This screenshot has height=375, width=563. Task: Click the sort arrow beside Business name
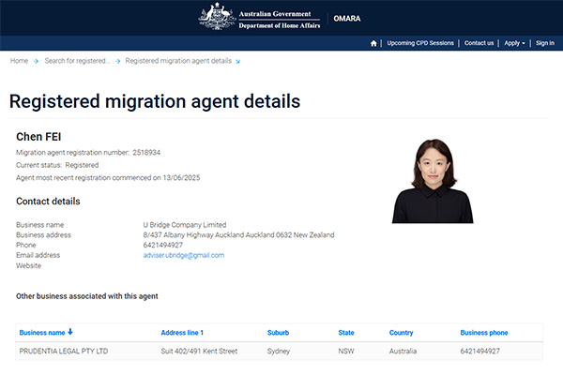[x=70, y=332]
